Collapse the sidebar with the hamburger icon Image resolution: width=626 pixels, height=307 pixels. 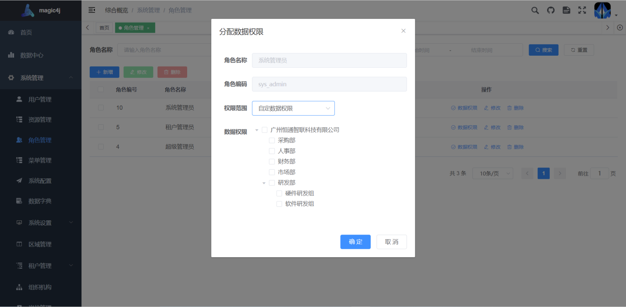pyautogui.click(x=92, y=10)
